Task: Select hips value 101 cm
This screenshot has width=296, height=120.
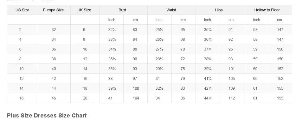Action: pos(231,69)
